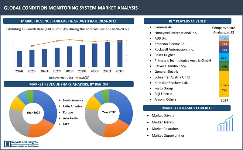Click the Company Share Analysis, 2023 label

224,30
